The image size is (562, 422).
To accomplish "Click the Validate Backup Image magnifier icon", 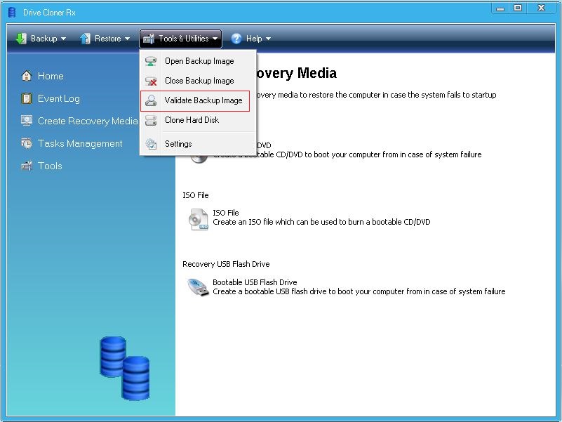I will 151,101.
